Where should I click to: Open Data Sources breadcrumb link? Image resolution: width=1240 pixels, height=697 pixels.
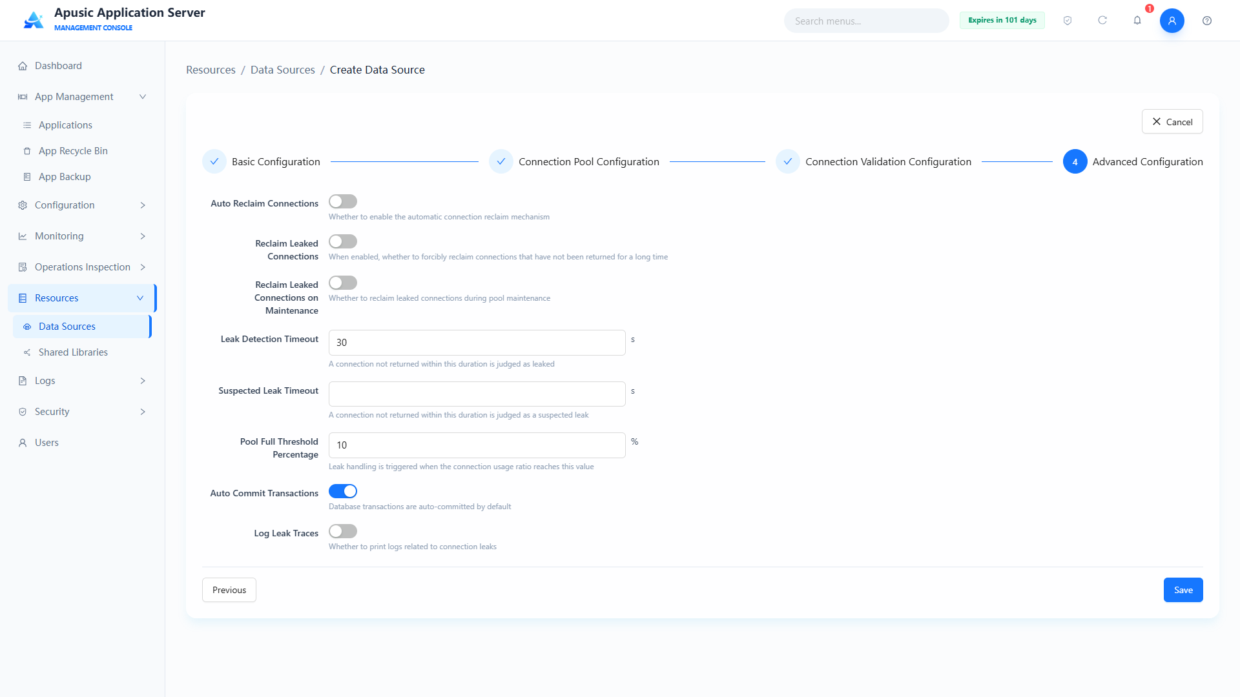coord(283,70)
